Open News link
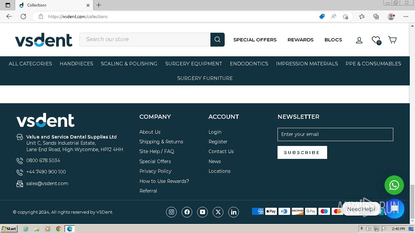 (x=215, y=161)
